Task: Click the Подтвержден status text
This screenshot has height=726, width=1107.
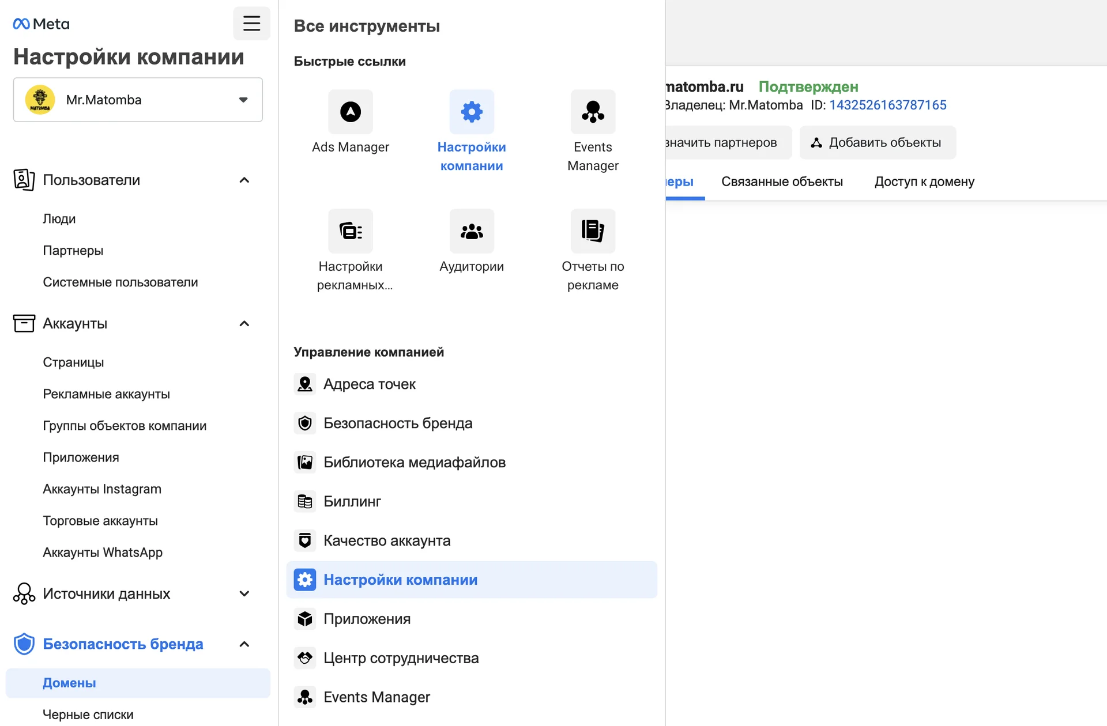Action: tap(808, 86)
